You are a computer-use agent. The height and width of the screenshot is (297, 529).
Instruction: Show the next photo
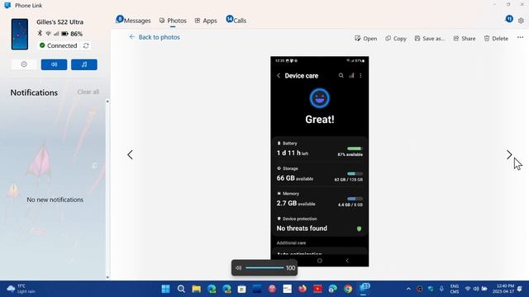tap(509, 154)
